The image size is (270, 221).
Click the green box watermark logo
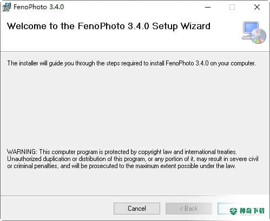pos(234,211)
